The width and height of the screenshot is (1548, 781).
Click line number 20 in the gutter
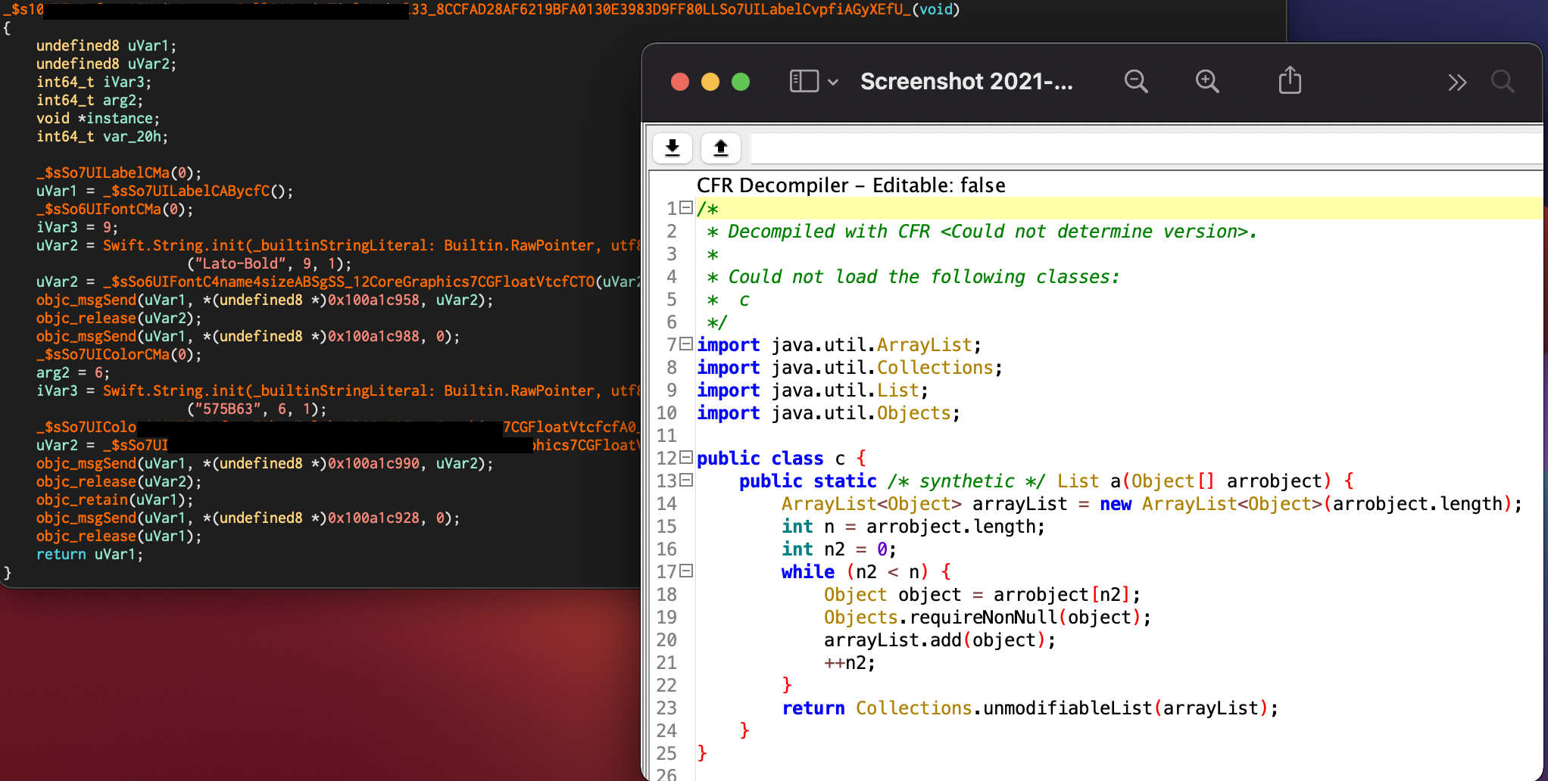pos(666,640)
